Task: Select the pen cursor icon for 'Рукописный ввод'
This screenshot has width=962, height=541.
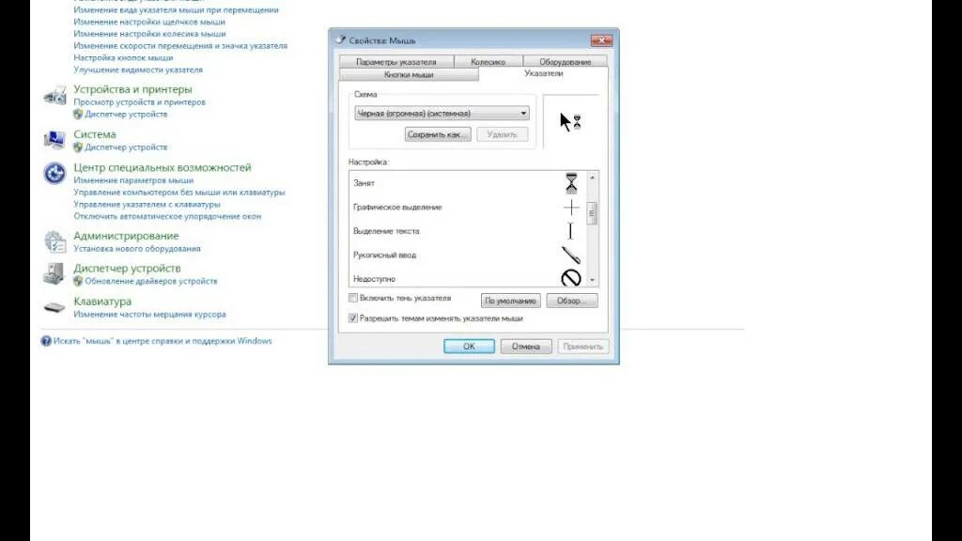Action: click(571, 255)
